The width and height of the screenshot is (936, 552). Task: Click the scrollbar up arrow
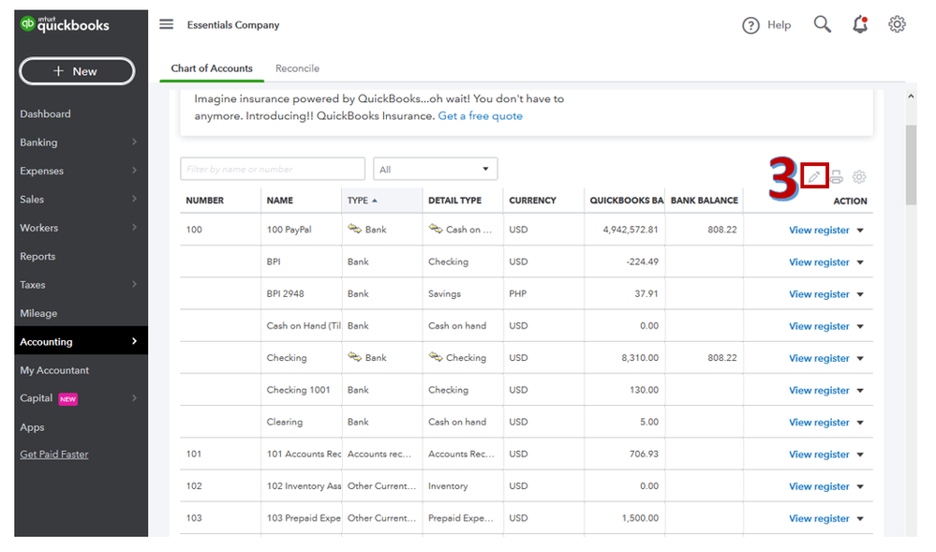911,97
